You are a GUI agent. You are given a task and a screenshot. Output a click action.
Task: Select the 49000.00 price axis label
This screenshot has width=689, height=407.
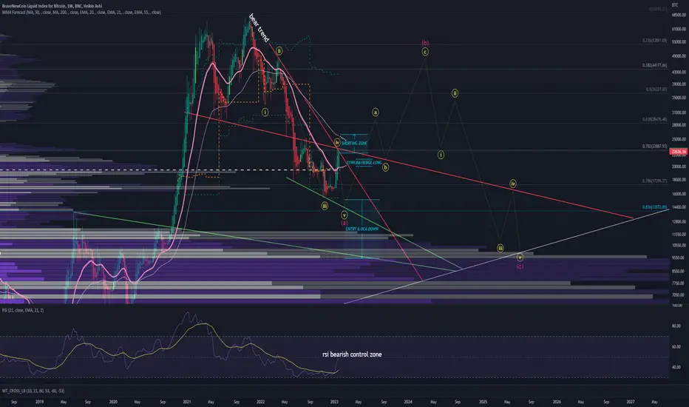pos(679,56)
